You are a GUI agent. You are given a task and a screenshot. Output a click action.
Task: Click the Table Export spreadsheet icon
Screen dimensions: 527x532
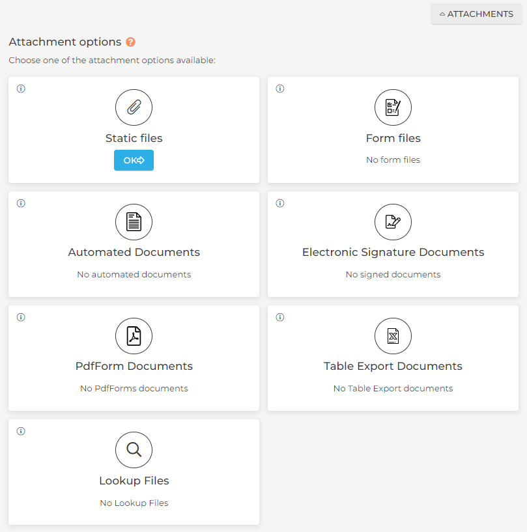click(393, 336)
